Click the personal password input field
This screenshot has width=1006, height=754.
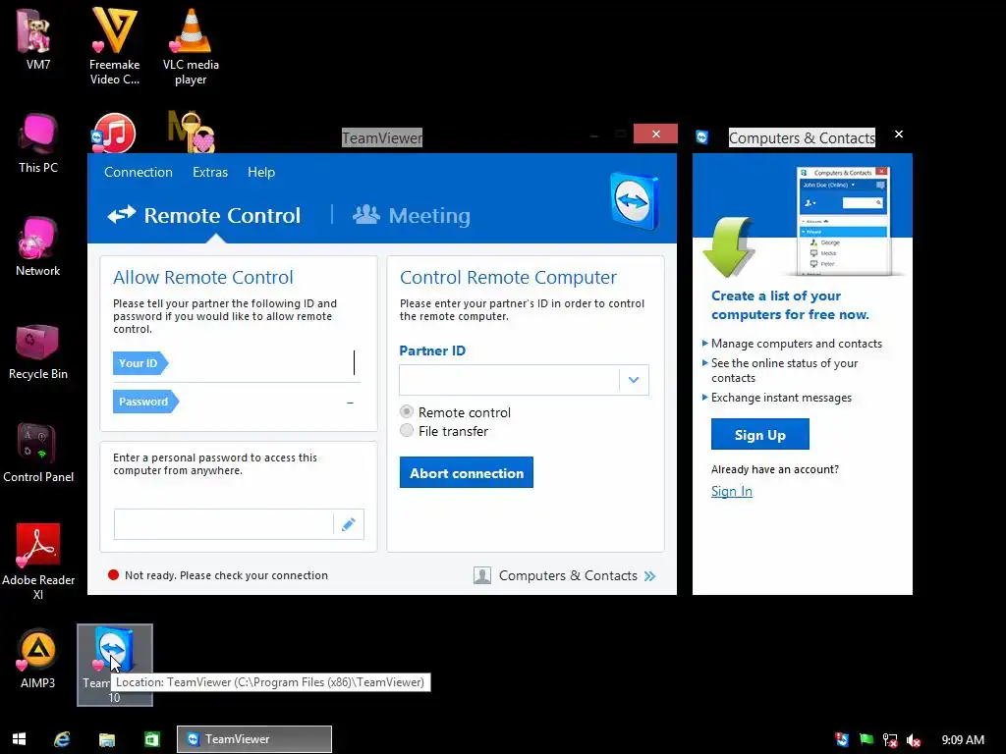[x=224, y=524]
